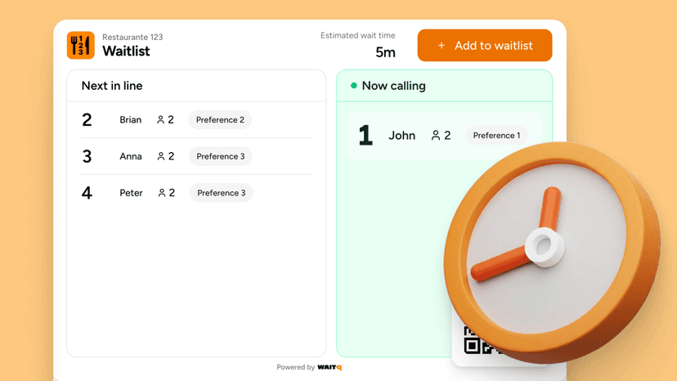Select queue number 2 entry for Brian
Viewport: 677px width, 381px height.
(x=87, y=120)
